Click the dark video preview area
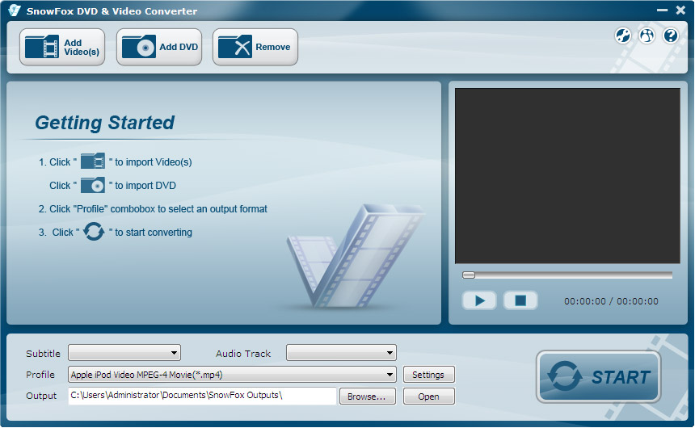The width and height of the screenshot is (695, 428). point(567,176)
